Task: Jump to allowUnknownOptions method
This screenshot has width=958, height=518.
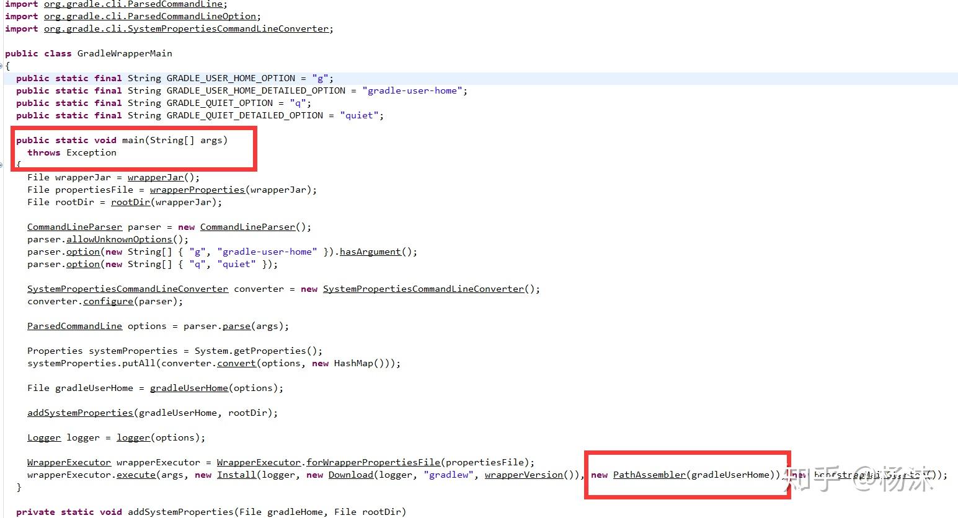Action: [119, 239]
